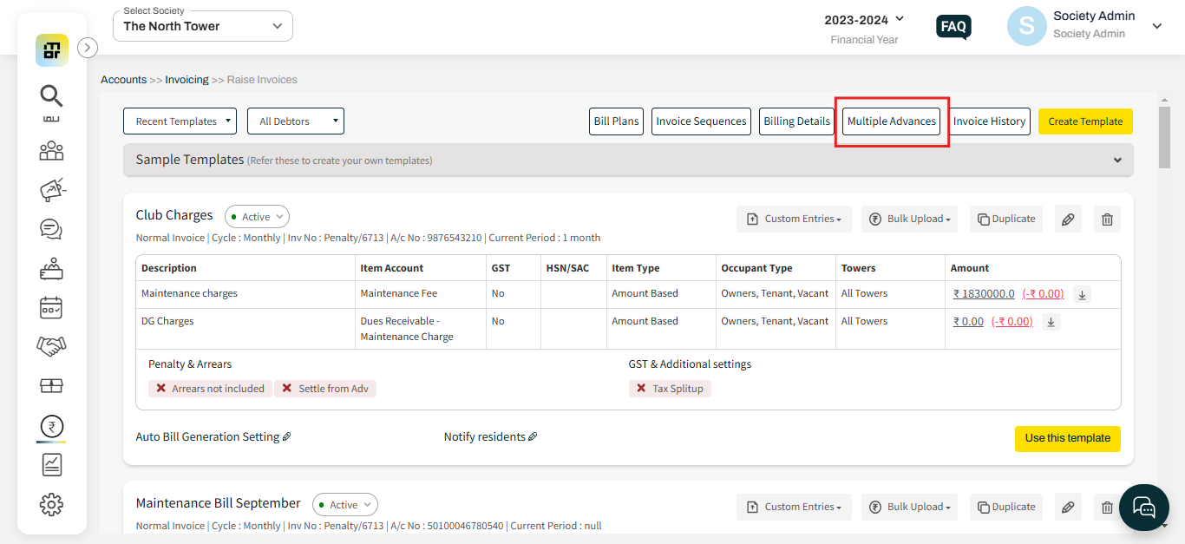Open the package box icon in sidebar
The image size is (1185, 544).
coord(51,385)
